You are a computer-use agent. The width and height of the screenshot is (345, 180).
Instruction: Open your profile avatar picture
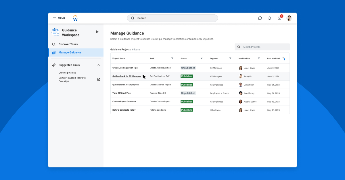[x=289, y=18]
